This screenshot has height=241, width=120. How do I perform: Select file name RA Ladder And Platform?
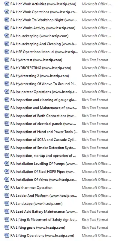point(43,196)
